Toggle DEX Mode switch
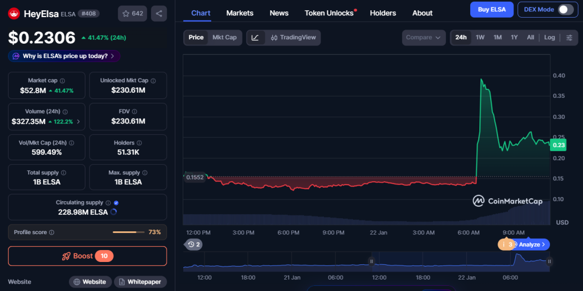The image size is (583, 291). coord(566,10)
